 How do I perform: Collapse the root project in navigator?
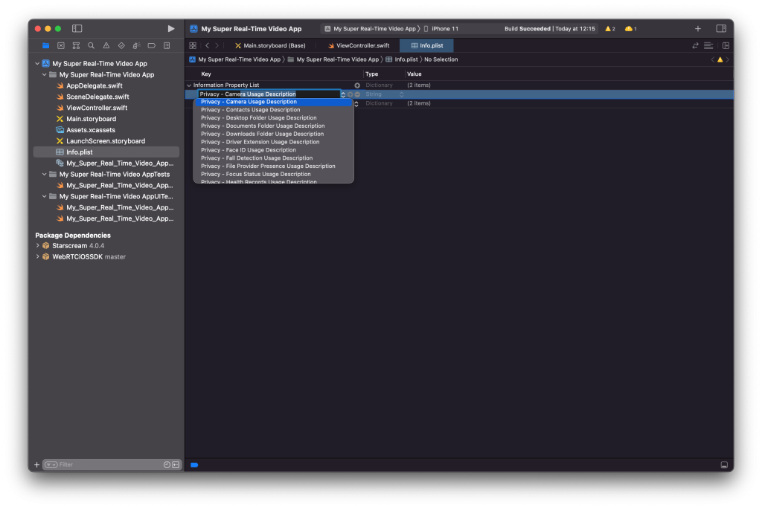click(x=37, y=64)
